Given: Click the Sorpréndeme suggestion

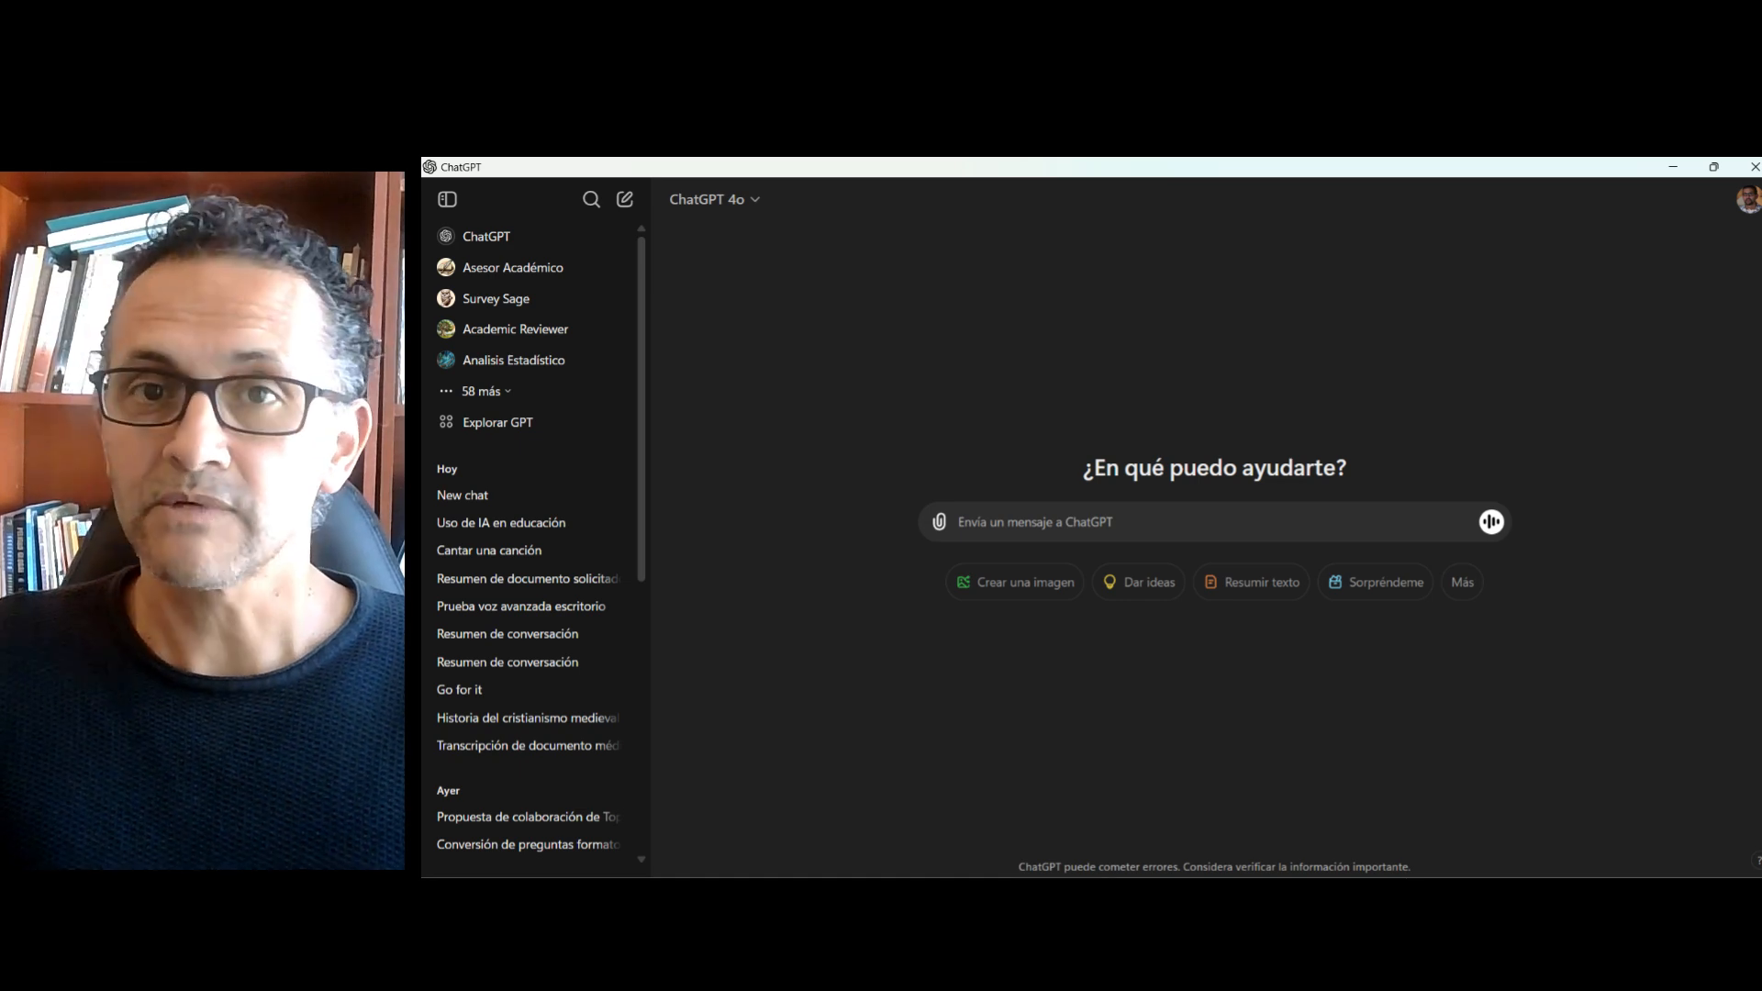Looking at the screenshot, I should (1376, 582).
